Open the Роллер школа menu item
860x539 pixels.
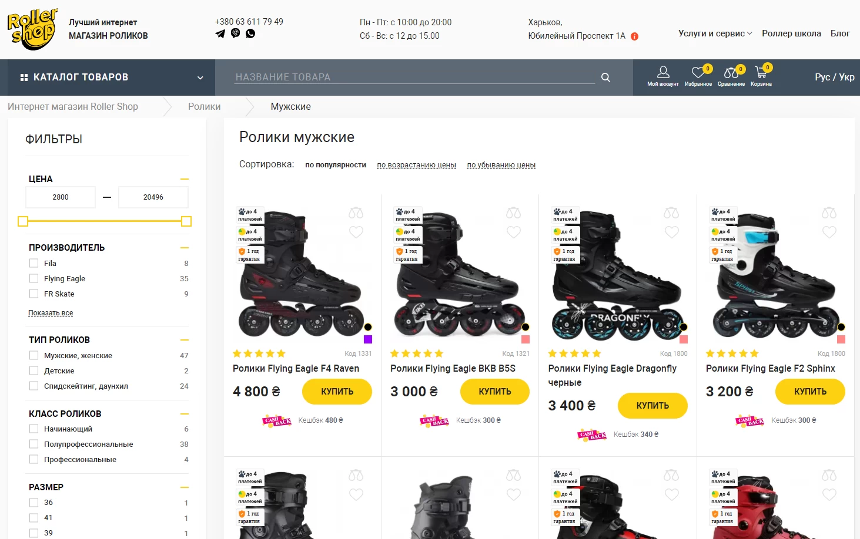point(791,33)
